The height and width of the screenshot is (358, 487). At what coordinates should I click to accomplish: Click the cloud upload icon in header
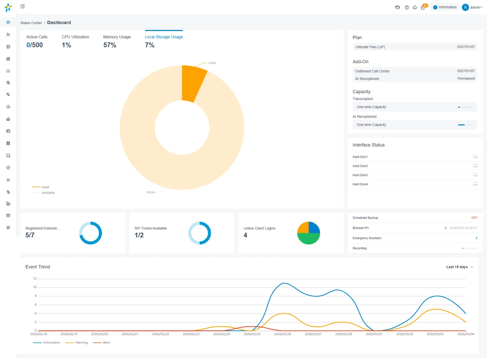[x=415, y=7]
